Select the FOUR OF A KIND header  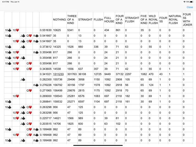pyautogui.click(x=120, y=20)
